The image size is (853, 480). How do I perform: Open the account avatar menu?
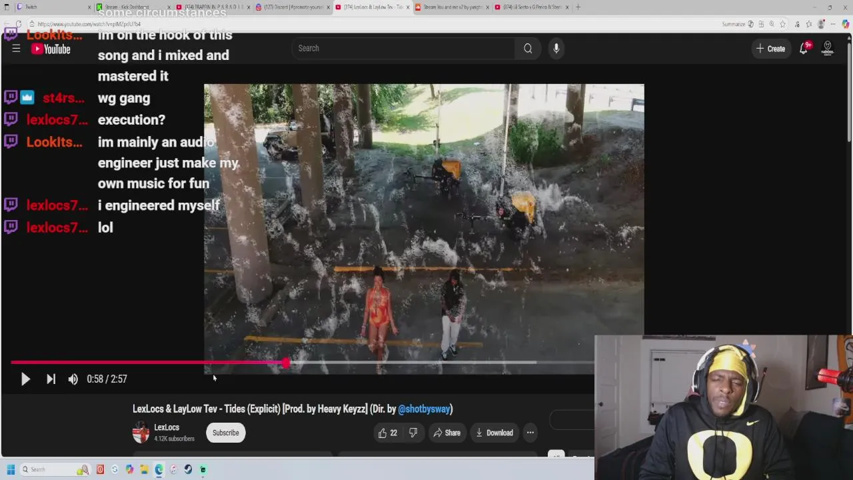(828, 48)
